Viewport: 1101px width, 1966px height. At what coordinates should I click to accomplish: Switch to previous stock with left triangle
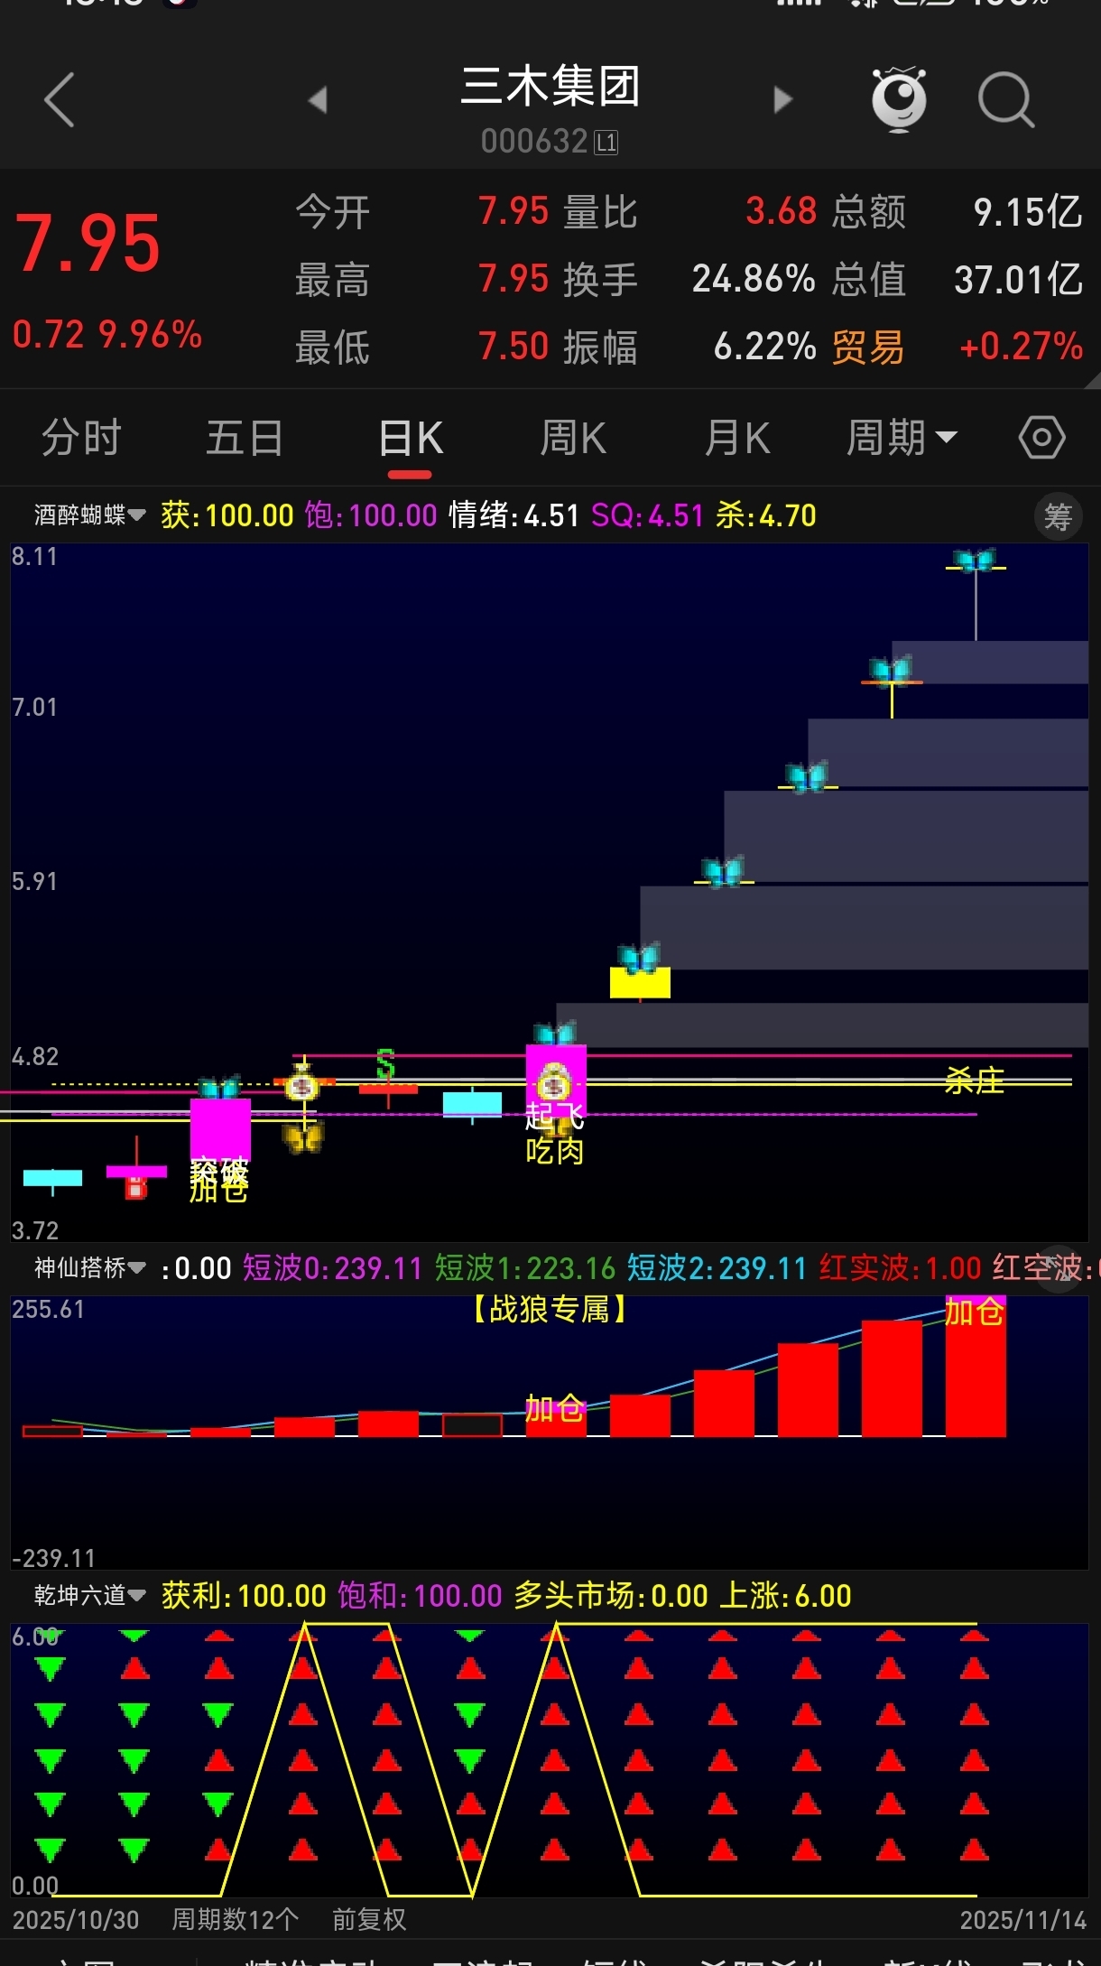(317, 99)
